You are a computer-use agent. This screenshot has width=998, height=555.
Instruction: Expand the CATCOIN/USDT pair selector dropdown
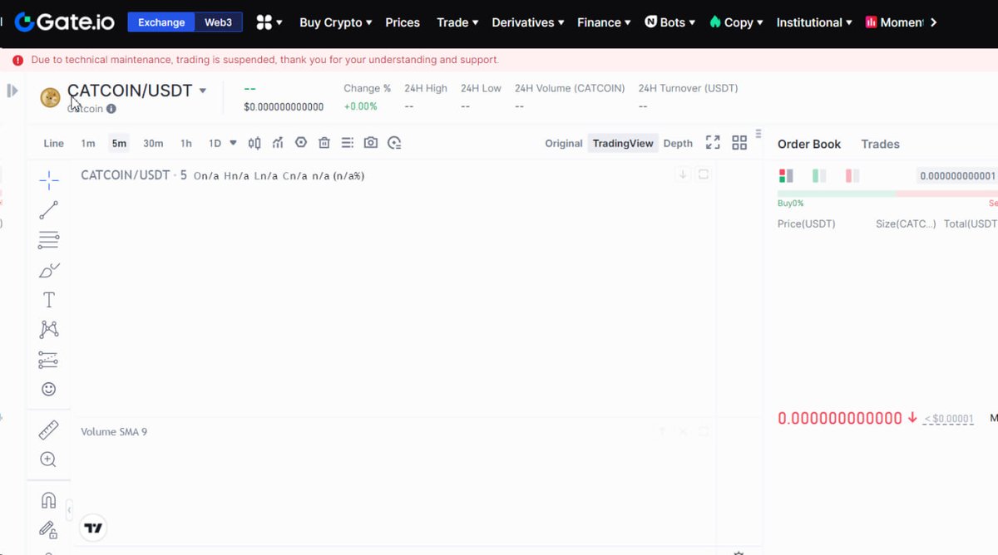click(x=203, y=91)
